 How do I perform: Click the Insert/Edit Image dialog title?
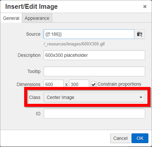coord(31,6)
